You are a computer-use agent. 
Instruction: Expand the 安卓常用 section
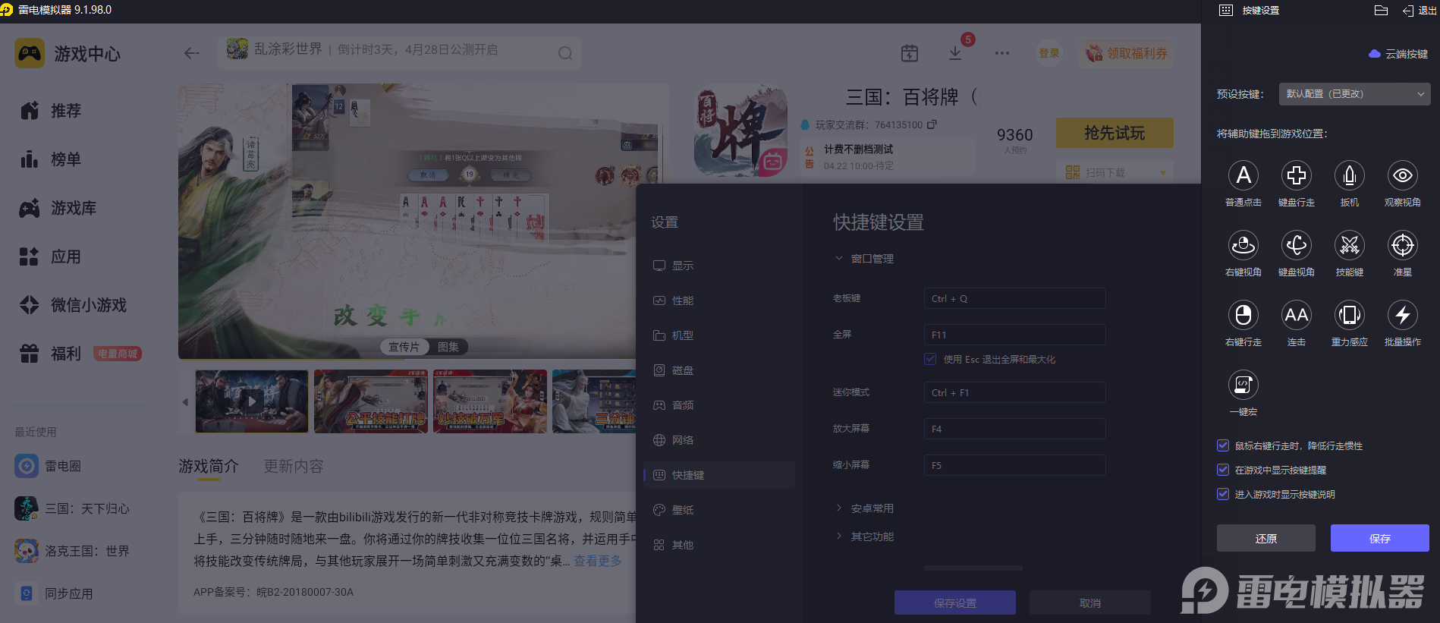click(x=838, y=508)
